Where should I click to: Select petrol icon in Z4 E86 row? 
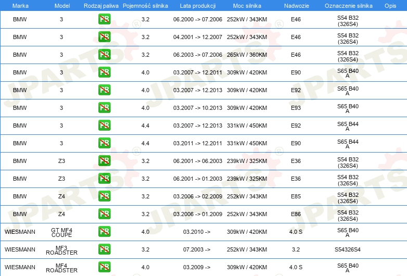104,214
